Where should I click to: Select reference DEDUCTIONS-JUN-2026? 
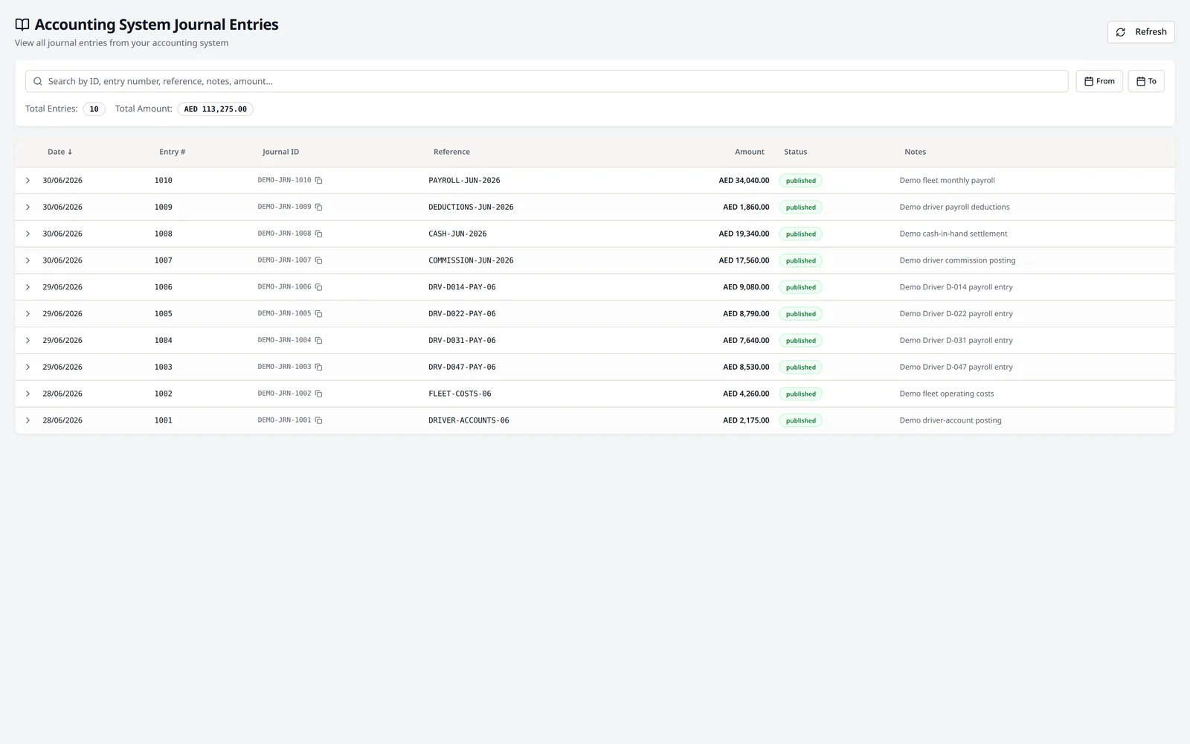tap(471, 208)
